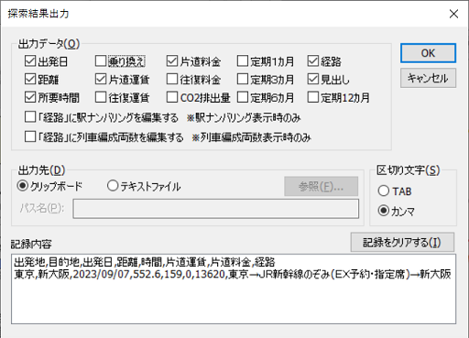469x338 pixels.
Task: Enable 列車編成両数を編集する checkbox
Action: pos(30,136)
